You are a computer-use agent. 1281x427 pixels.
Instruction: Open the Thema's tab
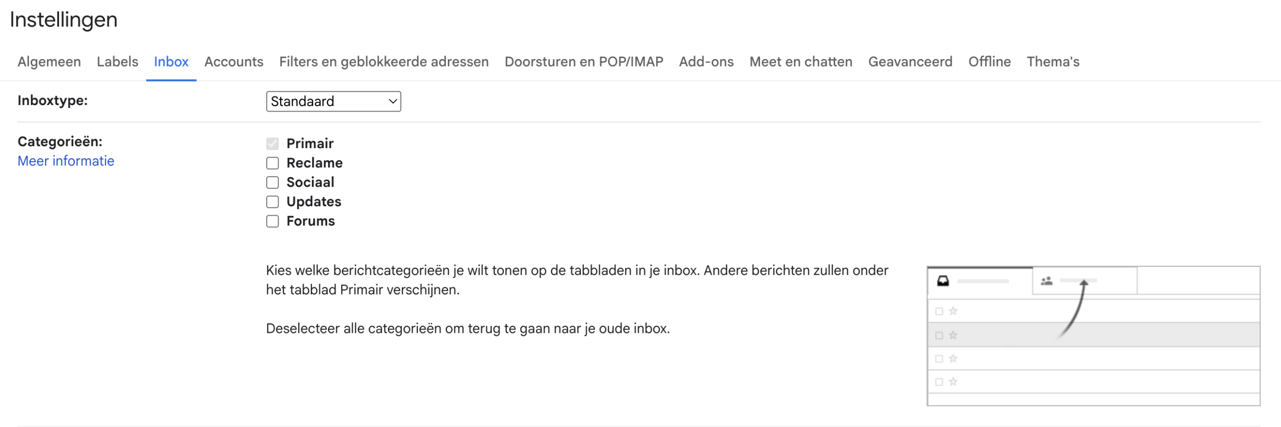(x=1052, y=62)
